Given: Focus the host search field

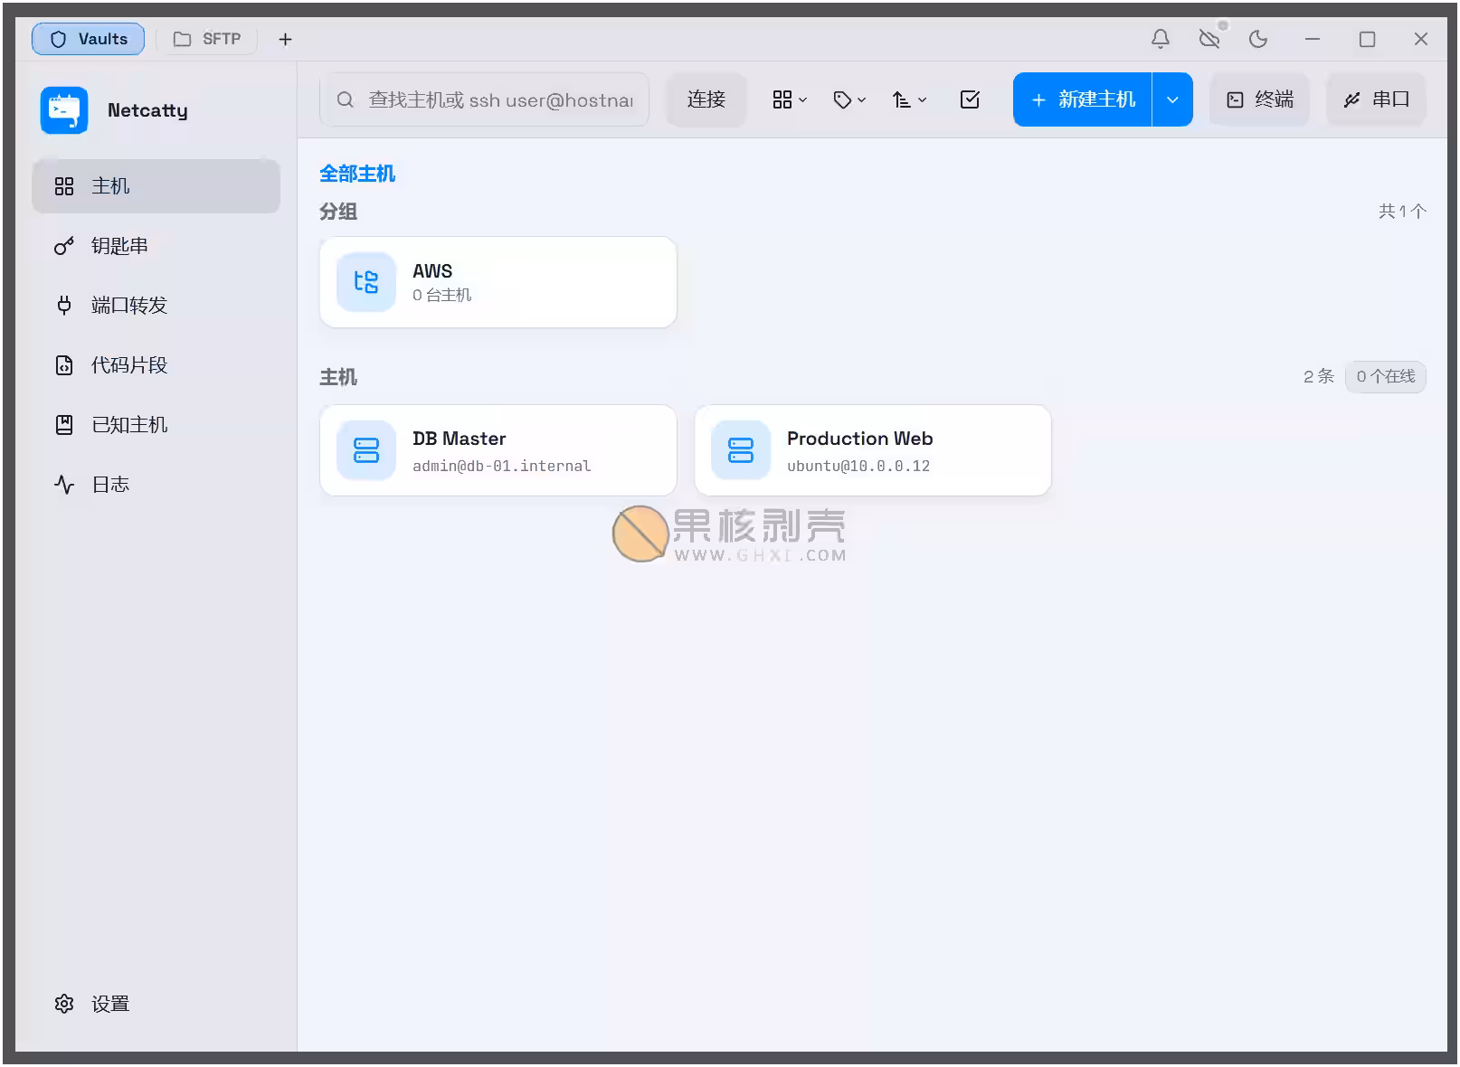Looking at the screenshot, I should point(484,99).
